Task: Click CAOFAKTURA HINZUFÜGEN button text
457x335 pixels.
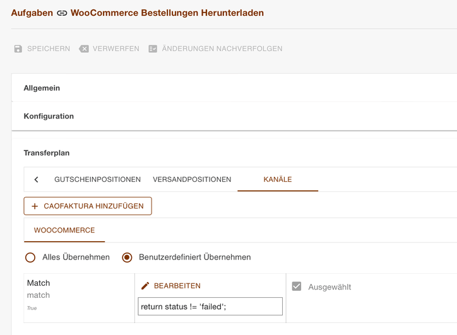Action: click(93, 206)
